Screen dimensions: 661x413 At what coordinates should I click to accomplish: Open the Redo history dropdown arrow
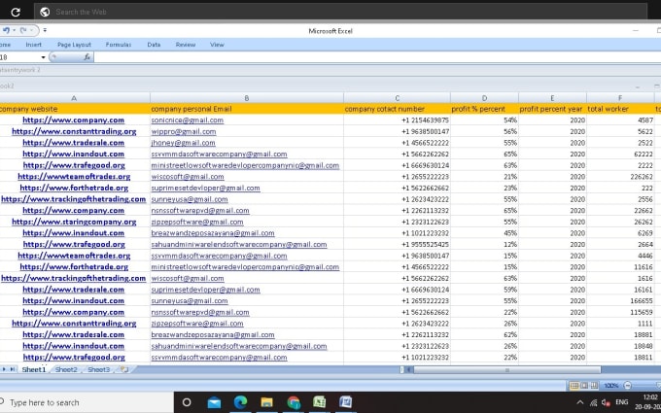click(31, 30)
